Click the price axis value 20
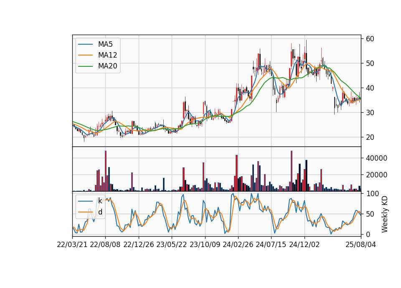The height and width of the screenshot is (288, 401). tap(370, 137)
